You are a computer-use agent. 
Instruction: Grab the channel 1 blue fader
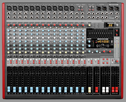(x=9, y=89)
